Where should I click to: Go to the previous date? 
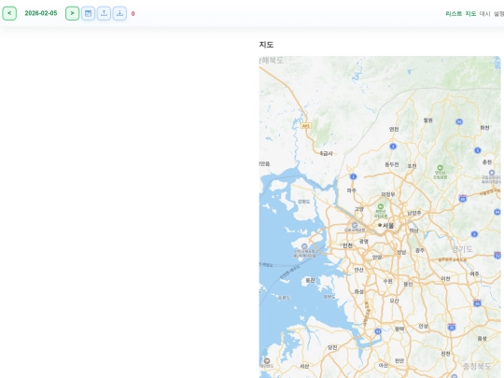click(x=9, y=13)
